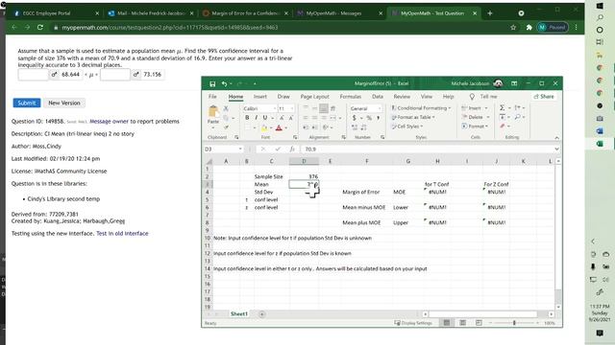Click the first answer box before 68.644
The width and height of the screenshot is (615, 345).
click(34, 75)
